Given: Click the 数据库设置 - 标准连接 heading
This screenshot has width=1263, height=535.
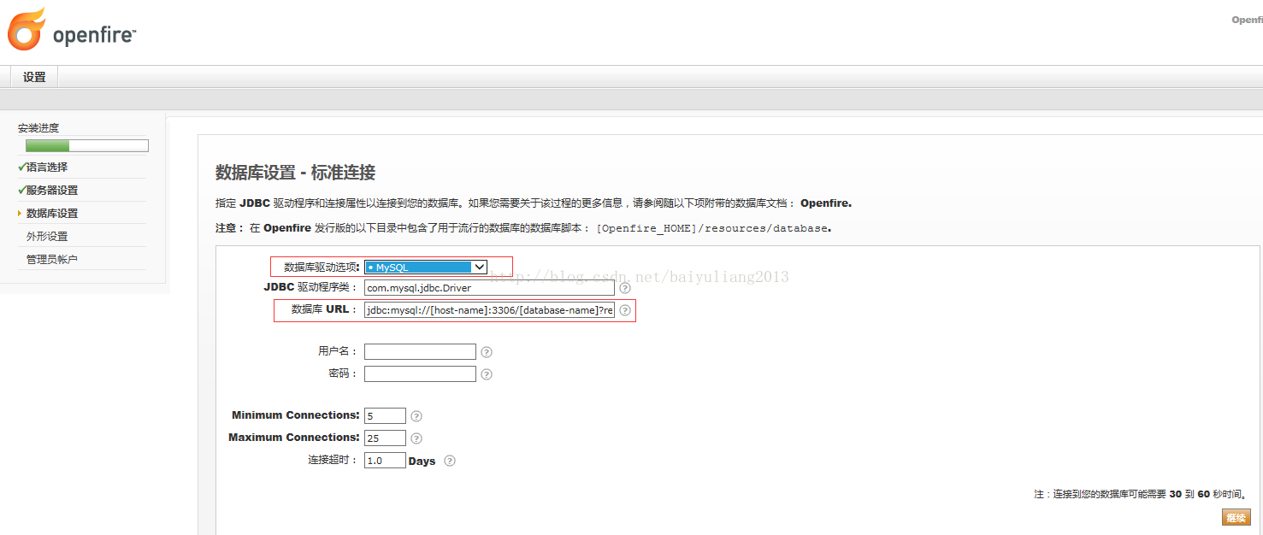Looking at the screenshot, I should point(295,173).
